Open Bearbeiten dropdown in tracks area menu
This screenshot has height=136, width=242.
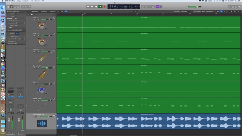coord(35,11)
